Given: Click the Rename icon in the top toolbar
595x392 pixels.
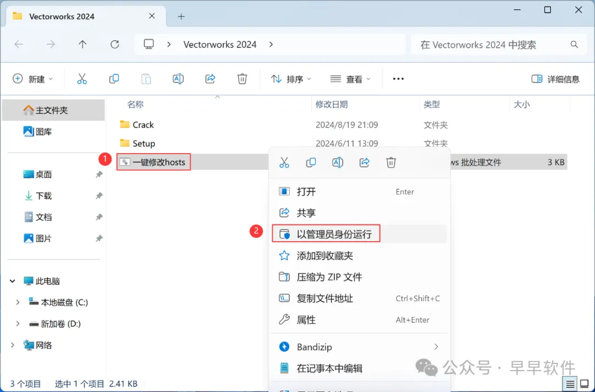Looking at the screenshot, I should tap(178, 79).
